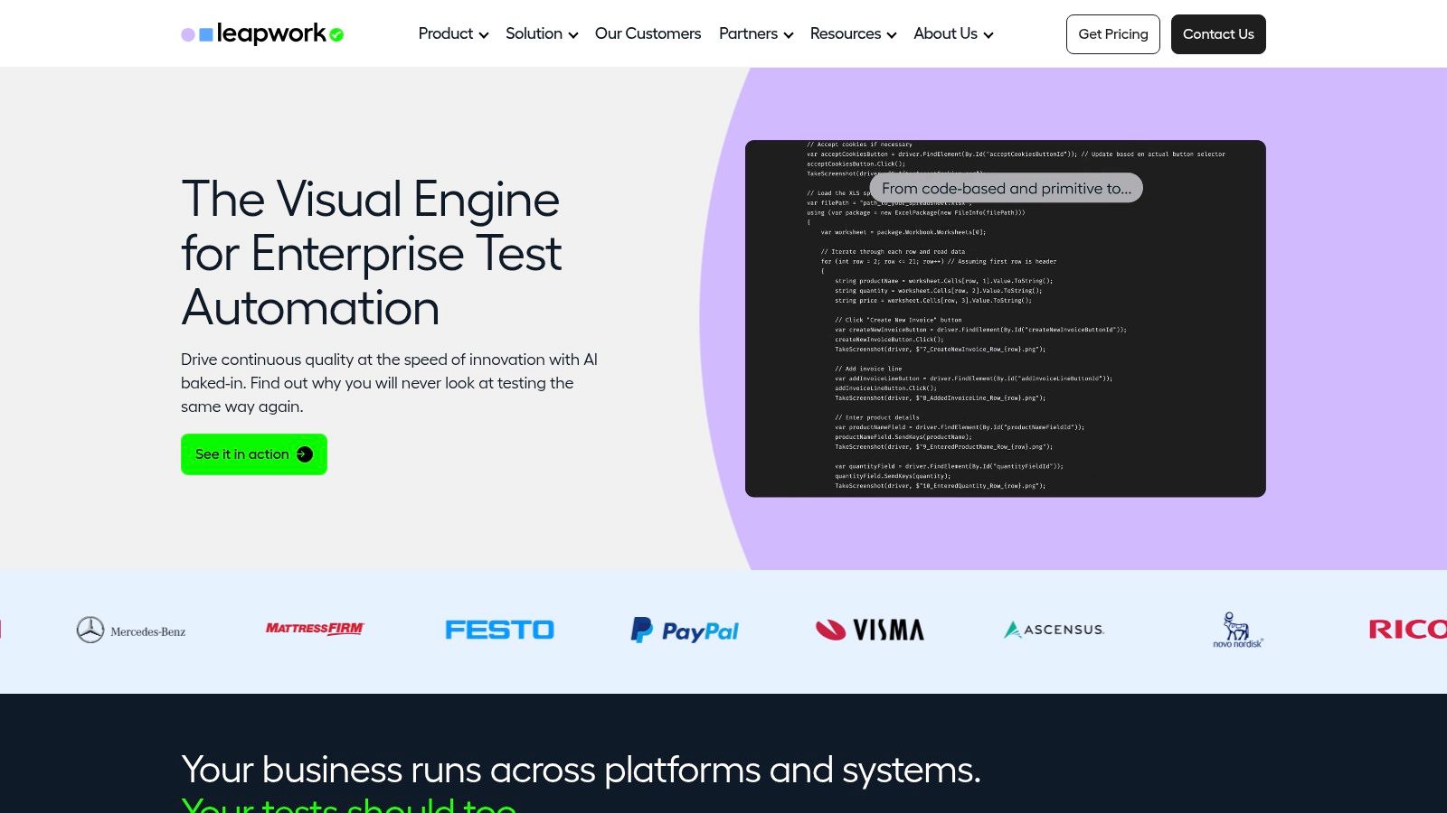Click the arrow icon in See it in action
The width and height of the screenshot is (1447, 813).
(x=305, y=454)
